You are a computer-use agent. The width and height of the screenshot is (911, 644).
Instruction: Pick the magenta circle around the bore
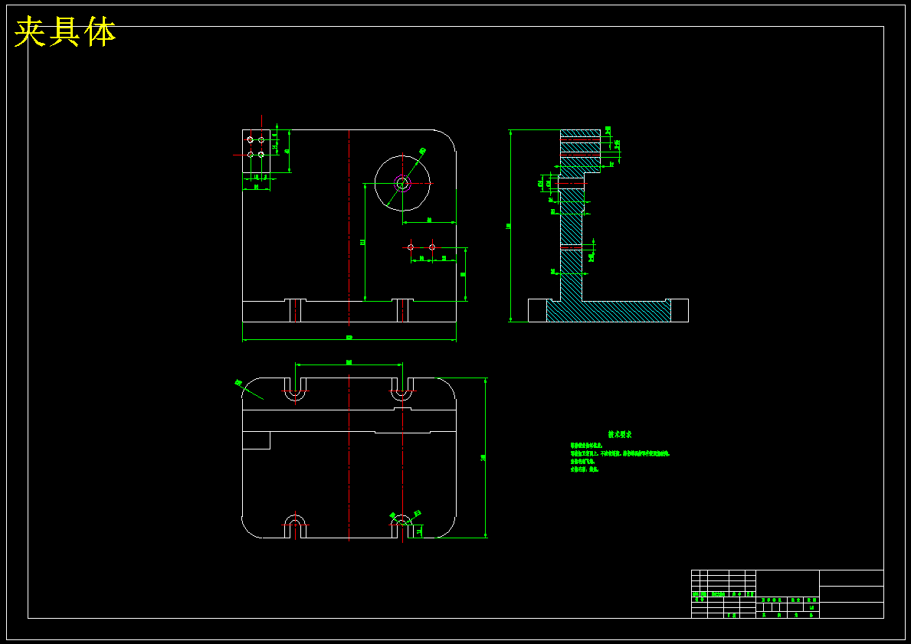click(402, 184)
